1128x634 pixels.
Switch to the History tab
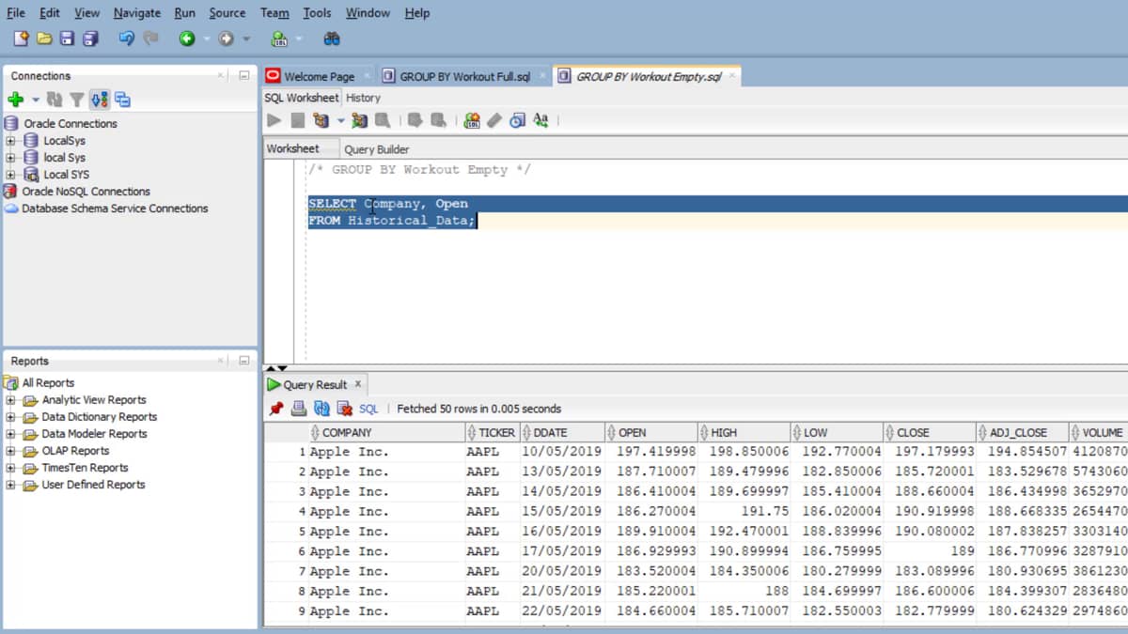pos(363,98)
